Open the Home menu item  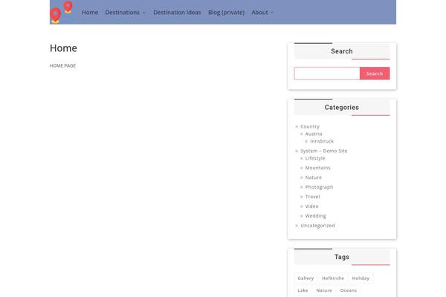[x=90, y=13]
